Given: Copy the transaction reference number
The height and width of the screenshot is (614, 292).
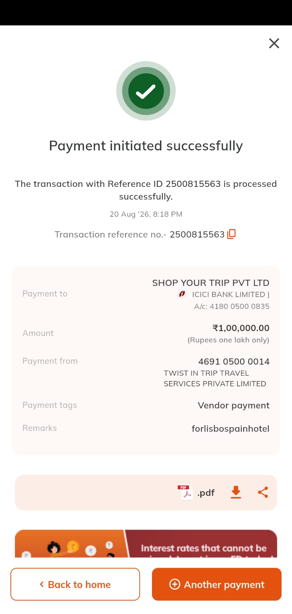Looking at the screenshot, I should tap(231, 234).
